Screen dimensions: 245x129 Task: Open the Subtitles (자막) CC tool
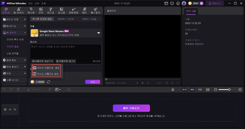click(x=41, y=11)
